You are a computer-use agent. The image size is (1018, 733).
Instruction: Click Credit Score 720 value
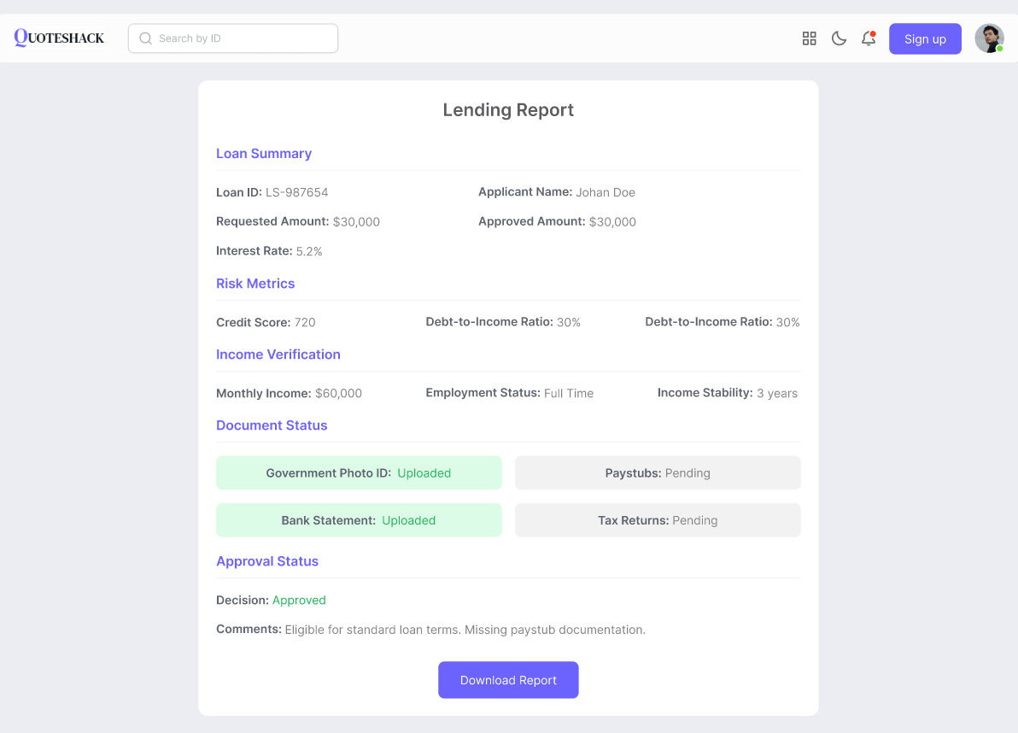coord(305,322)
